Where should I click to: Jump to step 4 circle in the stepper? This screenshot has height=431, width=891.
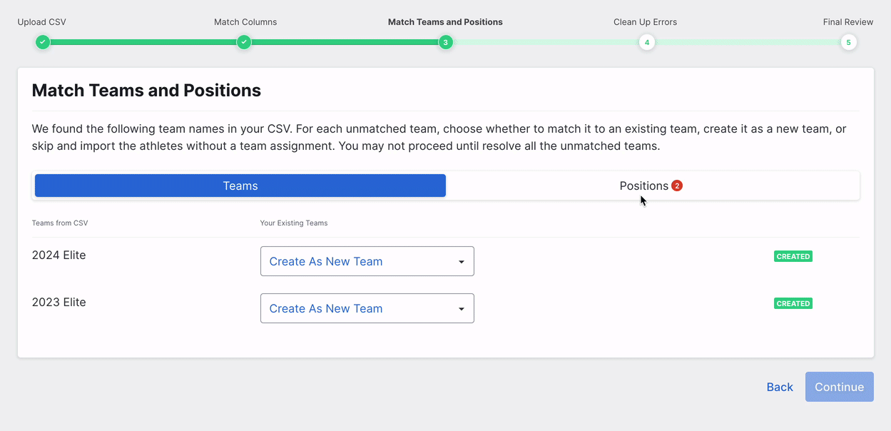click(x=646, y=42)
